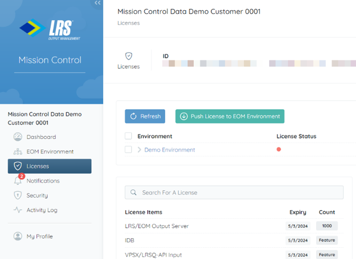Select the LRS/EOM Output Server license item
This screenshot has width=356, height=259.
click(x=157, y=226)
